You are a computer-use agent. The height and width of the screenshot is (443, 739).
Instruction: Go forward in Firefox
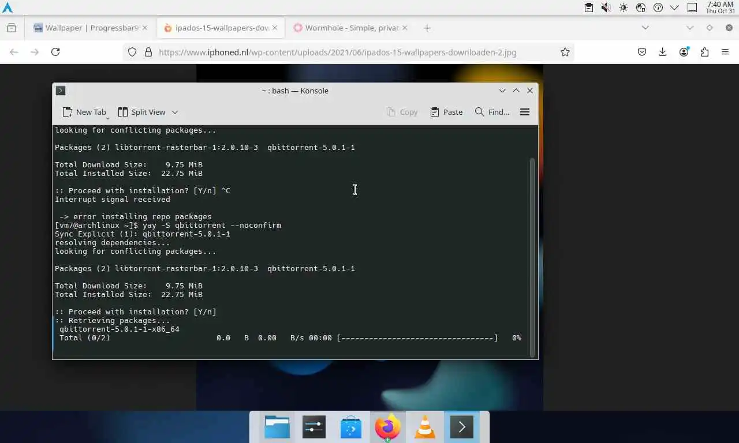(x=35, y=52)
